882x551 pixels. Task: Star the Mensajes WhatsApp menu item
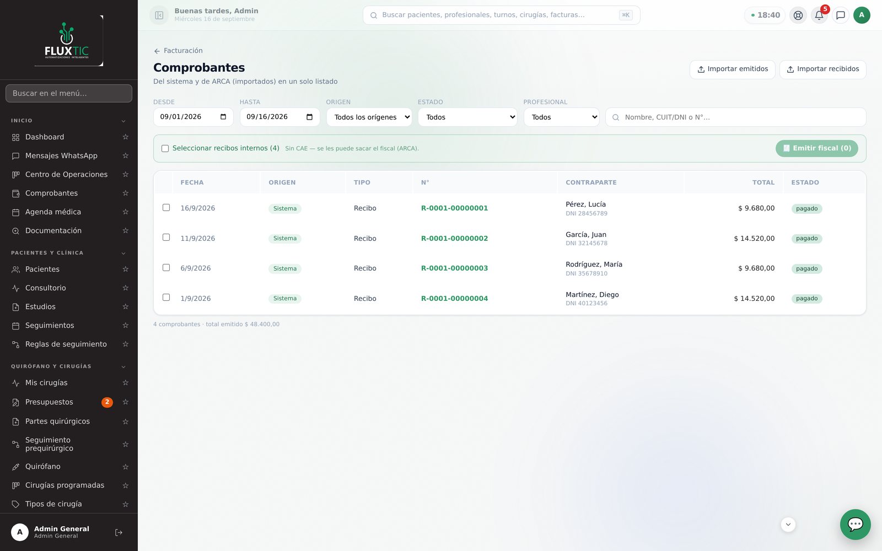tap(125, 156)
